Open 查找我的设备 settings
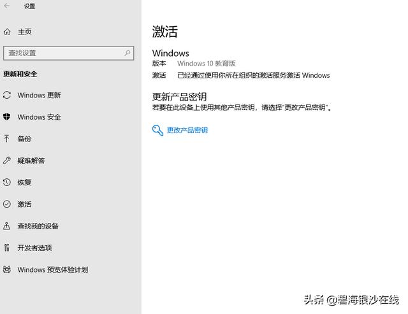Screen dimensions: 408x314 point(38,226)
